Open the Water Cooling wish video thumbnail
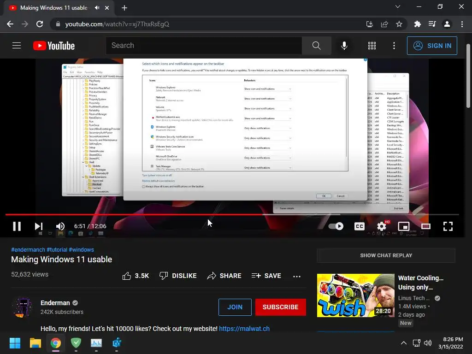The image size is (472, 354). 355,295
